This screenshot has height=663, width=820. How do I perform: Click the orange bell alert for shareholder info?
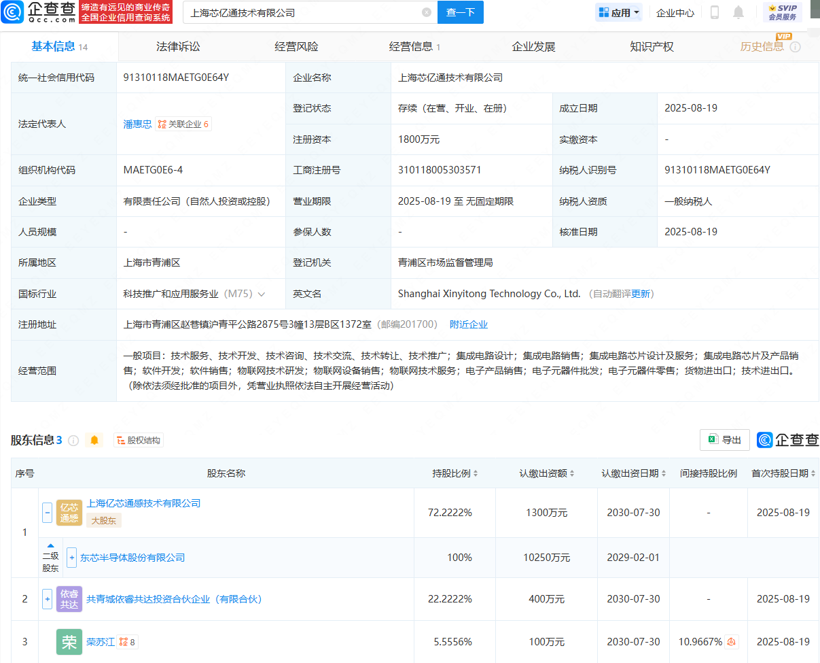tap(94, 441)
